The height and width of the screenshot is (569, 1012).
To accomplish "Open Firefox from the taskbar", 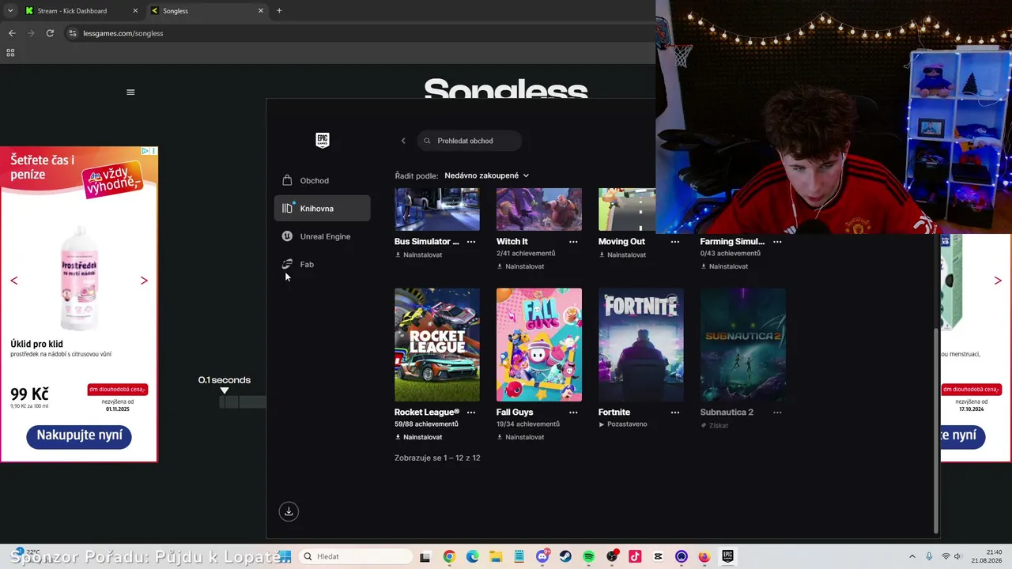I will [x=704, y=556].
